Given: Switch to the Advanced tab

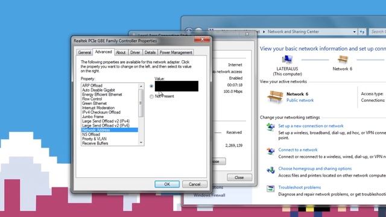Looking at the screenshot, I should 103,52.
